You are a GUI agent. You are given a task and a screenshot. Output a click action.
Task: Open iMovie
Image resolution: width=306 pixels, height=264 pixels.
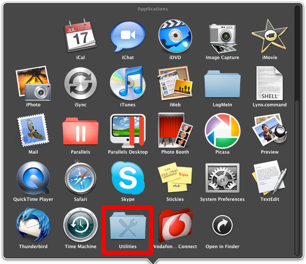(270, 36)
